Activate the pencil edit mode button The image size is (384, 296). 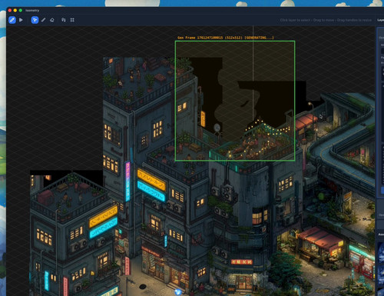tap(12, 20)
